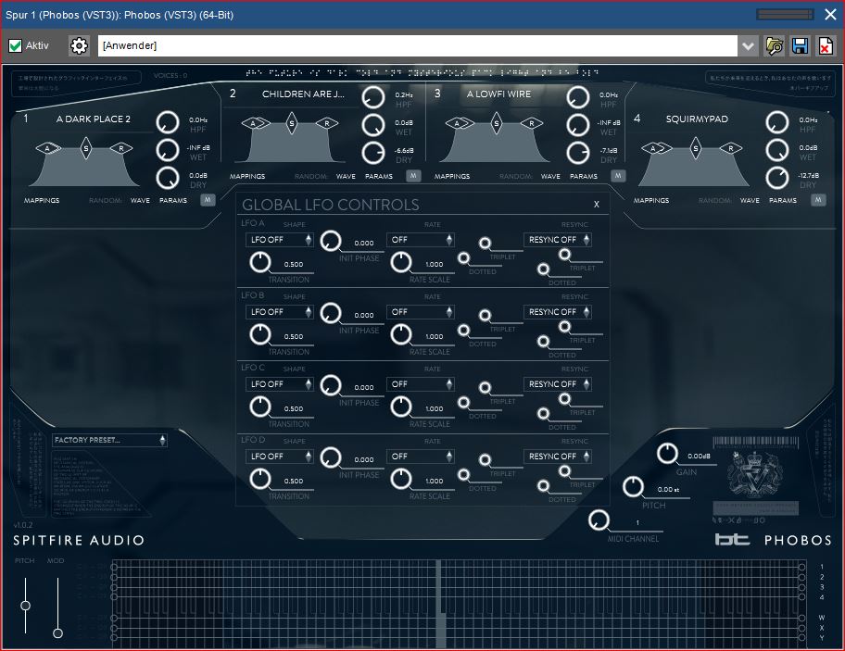Open LFO B shape dropdown
This screenshot has width=845, height=651.
tap(280, 312)
